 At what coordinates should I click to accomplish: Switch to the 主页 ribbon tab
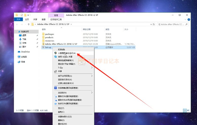click(27, 19)
